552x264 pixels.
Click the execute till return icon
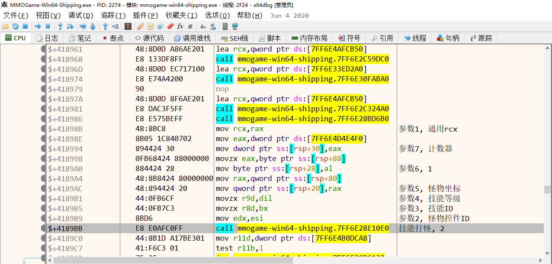tap(105, 26)
